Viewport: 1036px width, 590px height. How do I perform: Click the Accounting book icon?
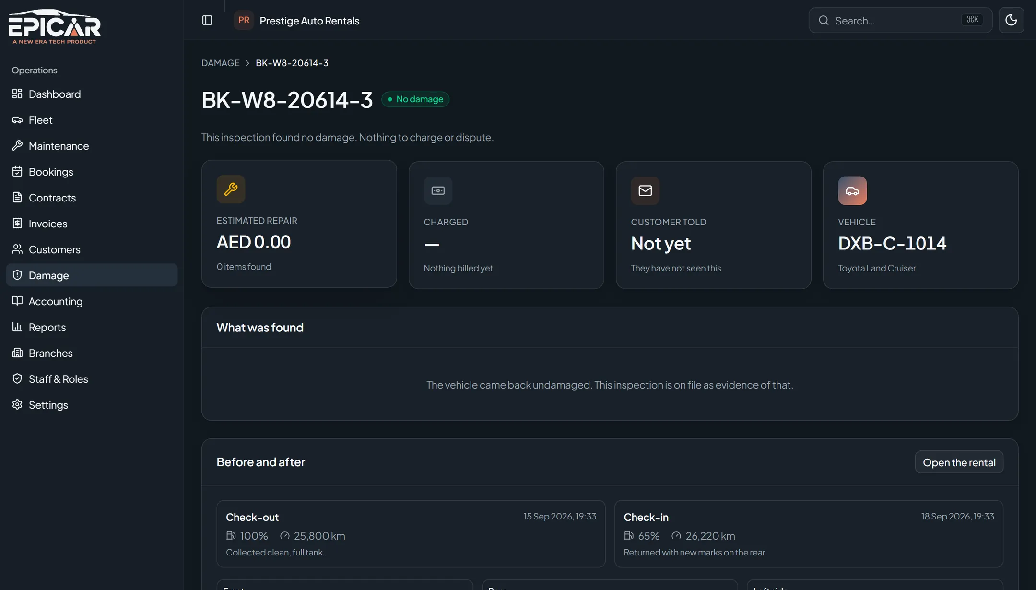[17, 301]
